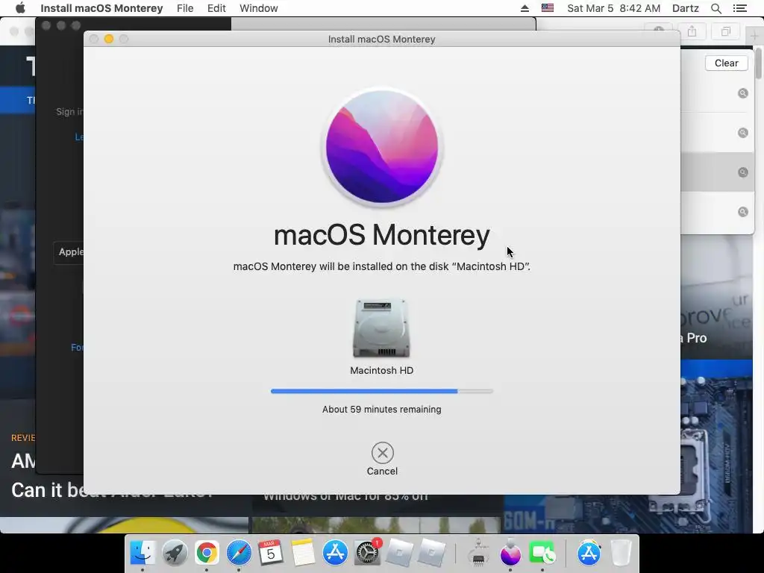Add a new Safari tab with plus
The height and width of the screenshot is (573, 764).
[x=754, y=35]
